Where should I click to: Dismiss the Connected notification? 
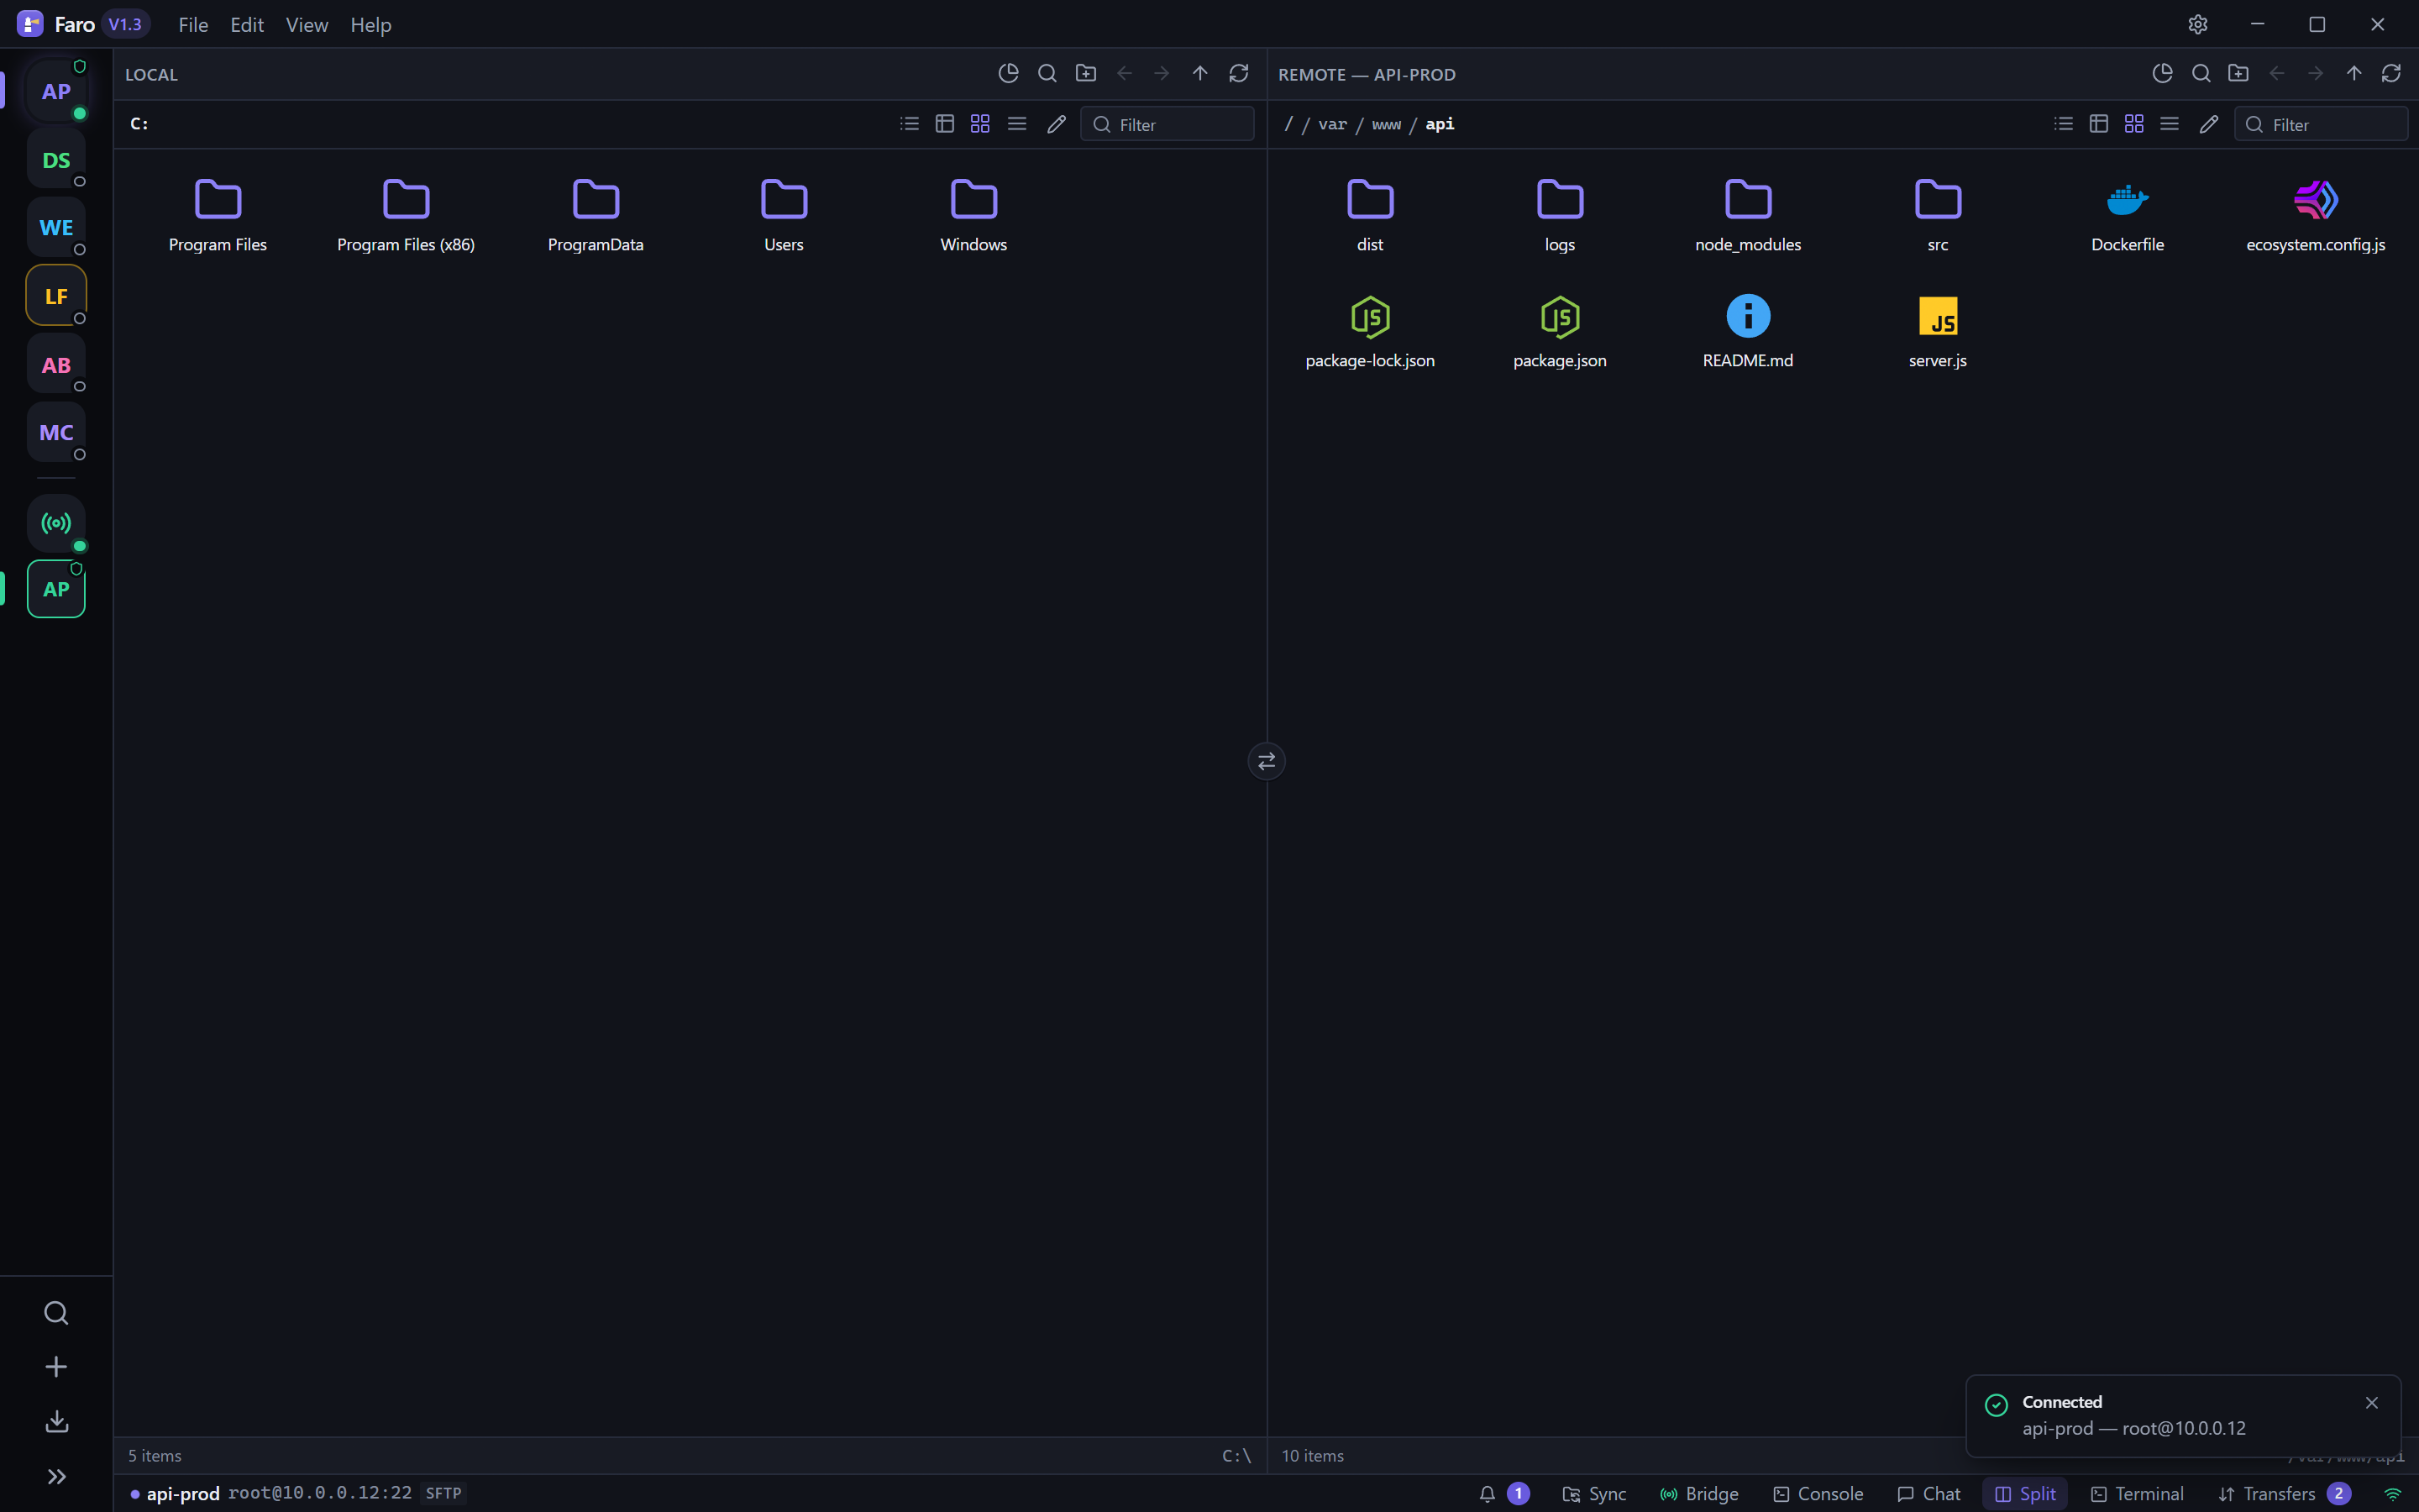[x=2372, y=1402]
